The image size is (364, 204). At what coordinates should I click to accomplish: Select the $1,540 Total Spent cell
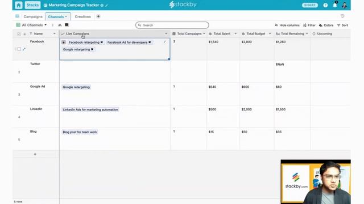[223, 49]
